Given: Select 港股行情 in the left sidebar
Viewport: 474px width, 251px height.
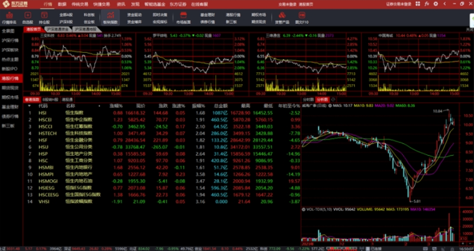Looking at the screenshot, I should click(10, 78).
